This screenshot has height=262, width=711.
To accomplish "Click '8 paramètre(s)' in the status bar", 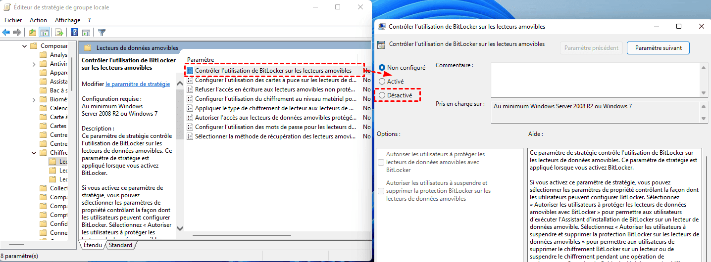I will pos(20,256).
